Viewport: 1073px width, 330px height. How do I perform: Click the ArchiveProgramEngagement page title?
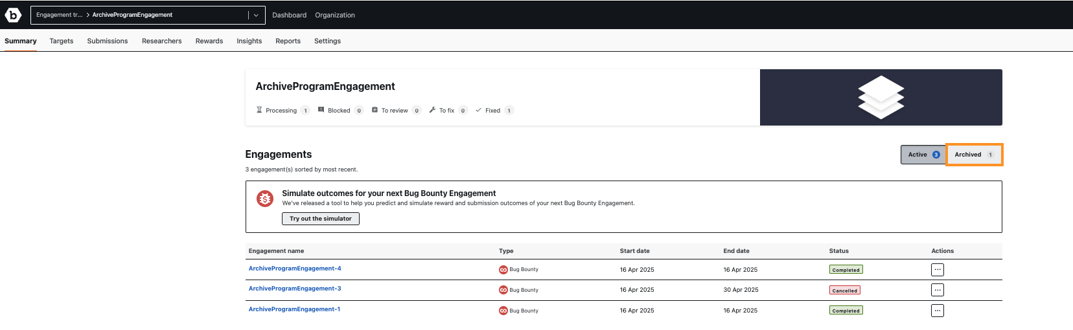pyautogui.click(x=325, y=87)
